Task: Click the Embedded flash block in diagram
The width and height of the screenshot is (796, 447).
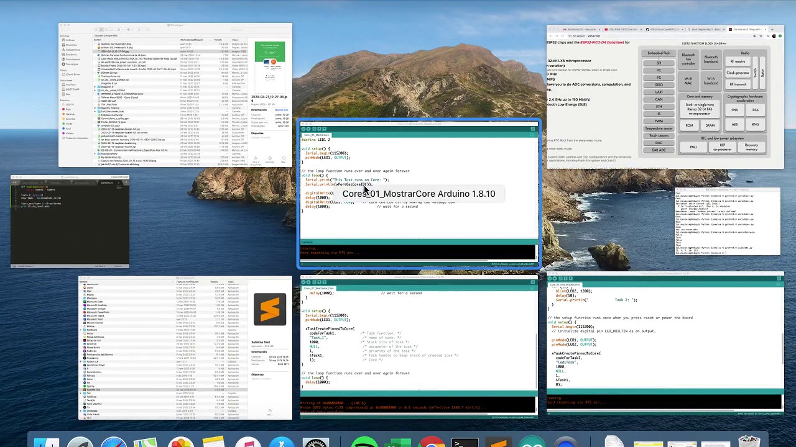Action: point(659,53)
